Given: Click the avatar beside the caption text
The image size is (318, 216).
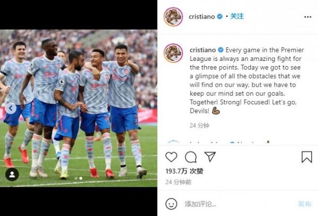Looking at the screenshot, I should (173, 53).
